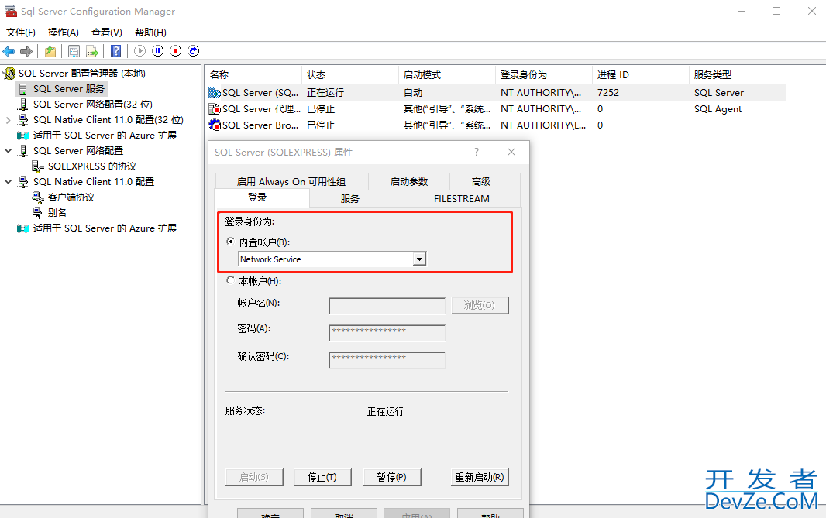The height and width of the screenshot is (518, 826).
Task: Click the 停止(T) button
Action: (322, 477)
